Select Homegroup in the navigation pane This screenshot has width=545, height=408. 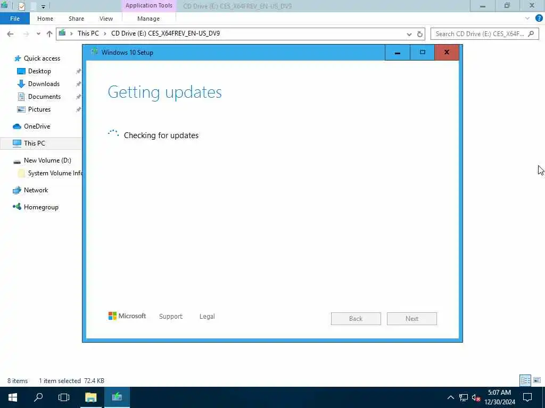point(41,207)
